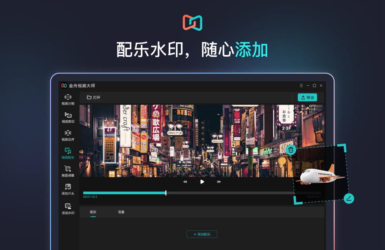Select the 视频配乐 video music tool
The width and height of the screenshot is (385, 250).
coord(68,153)
